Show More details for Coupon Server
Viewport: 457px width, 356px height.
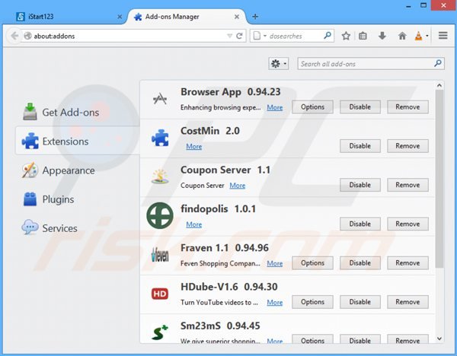(x=237, y=186)
